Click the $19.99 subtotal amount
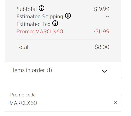131x116 pixels. 102,9
